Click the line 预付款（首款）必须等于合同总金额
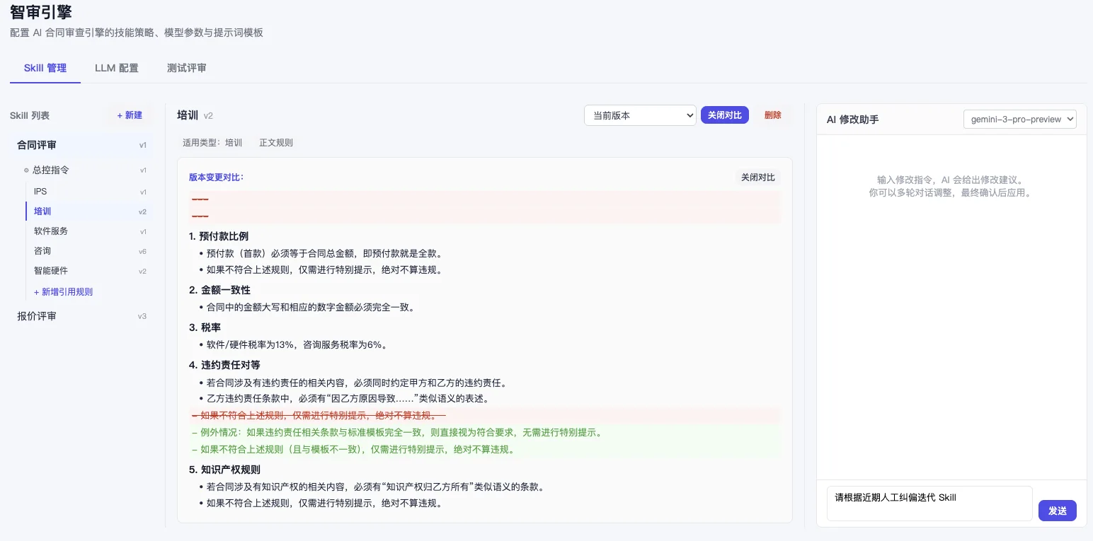Screen dimensions: 1093x541 point(324,253)
